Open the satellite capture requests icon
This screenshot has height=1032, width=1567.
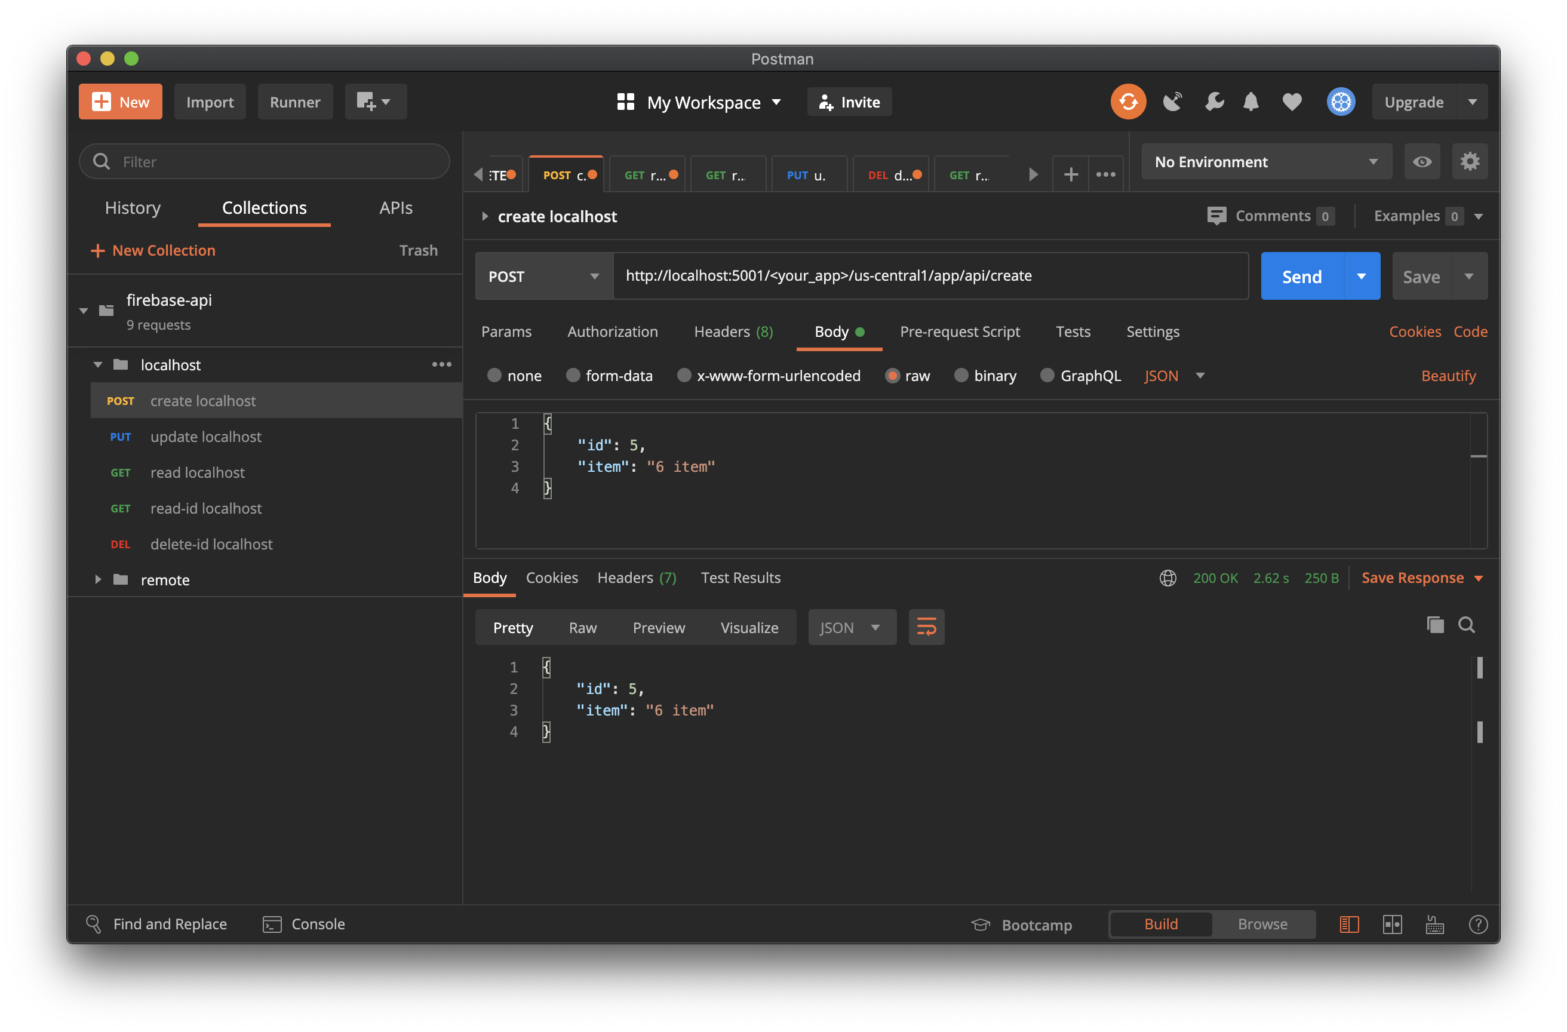click(x=1173, y=102)
